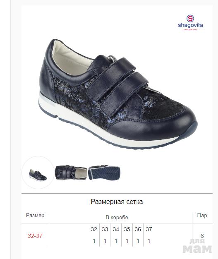Click the В коробе column header
Image resolution: width=218 pixels, height=259 pixels.
pos(117,217)
